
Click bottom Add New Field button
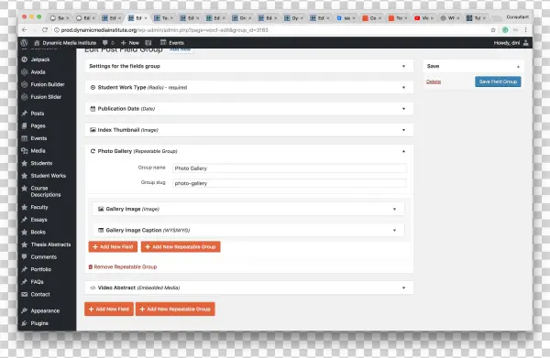109,309
